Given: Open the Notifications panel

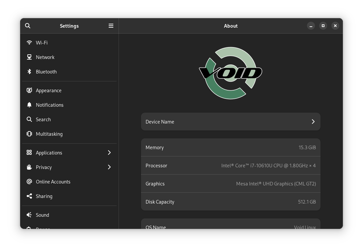Looking at the screenshot, I should (70, 105).
